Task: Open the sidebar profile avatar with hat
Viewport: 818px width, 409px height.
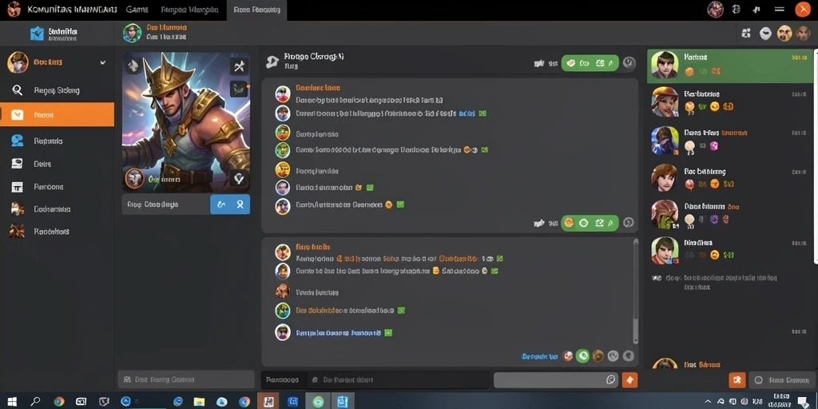Action: click(x=18, y=62)
